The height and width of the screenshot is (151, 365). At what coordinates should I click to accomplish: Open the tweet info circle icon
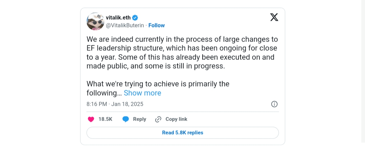274,104
